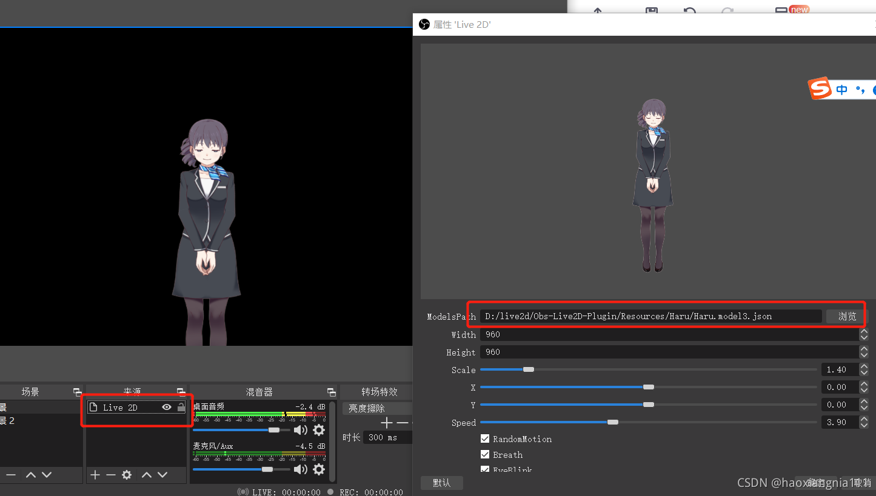Adjust the X position slider handle
The height and width of the screenshot is (496, 876).
[649, 387]
